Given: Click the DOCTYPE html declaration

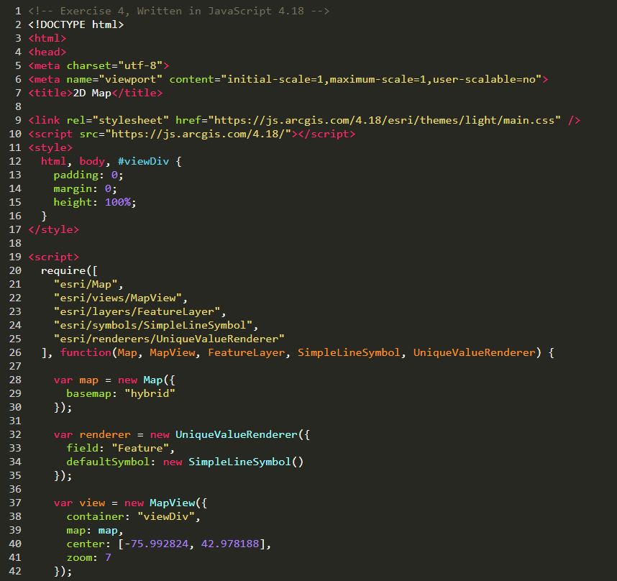Looking at the screenshot, I should [x=76, y=24].
